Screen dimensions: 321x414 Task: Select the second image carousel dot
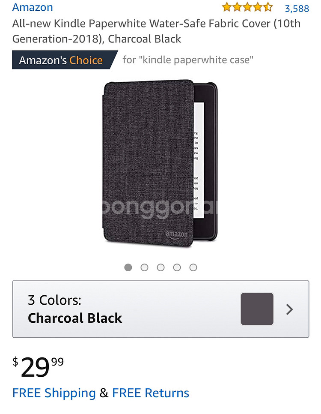[144, 267]
